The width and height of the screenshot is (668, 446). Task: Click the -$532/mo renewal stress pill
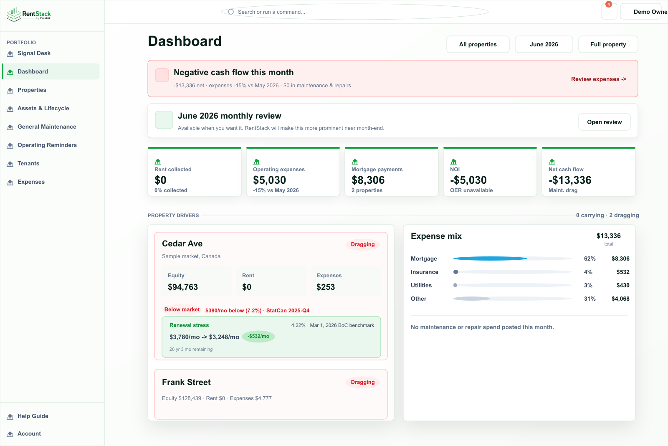coord(258,336)
